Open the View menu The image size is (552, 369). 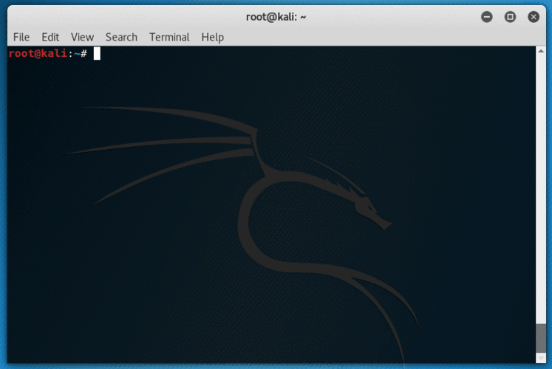pos(82,37)
